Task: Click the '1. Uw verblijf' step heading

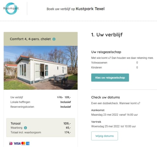Action: [107, 35]
